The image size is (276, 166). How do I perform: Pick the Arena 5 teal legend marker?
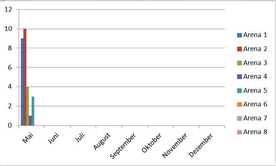tap(239, 91)
